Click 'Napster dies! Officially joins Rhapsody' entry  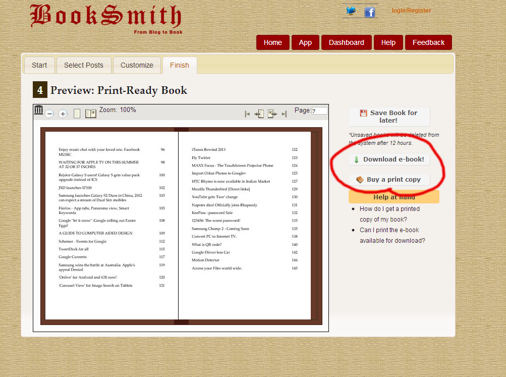coord(224,205)
